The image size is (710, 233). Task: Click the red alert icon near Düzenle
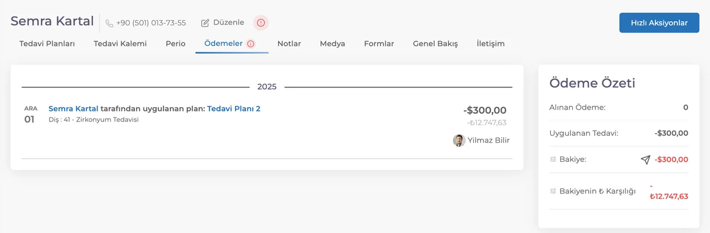[x=261, y=23]
